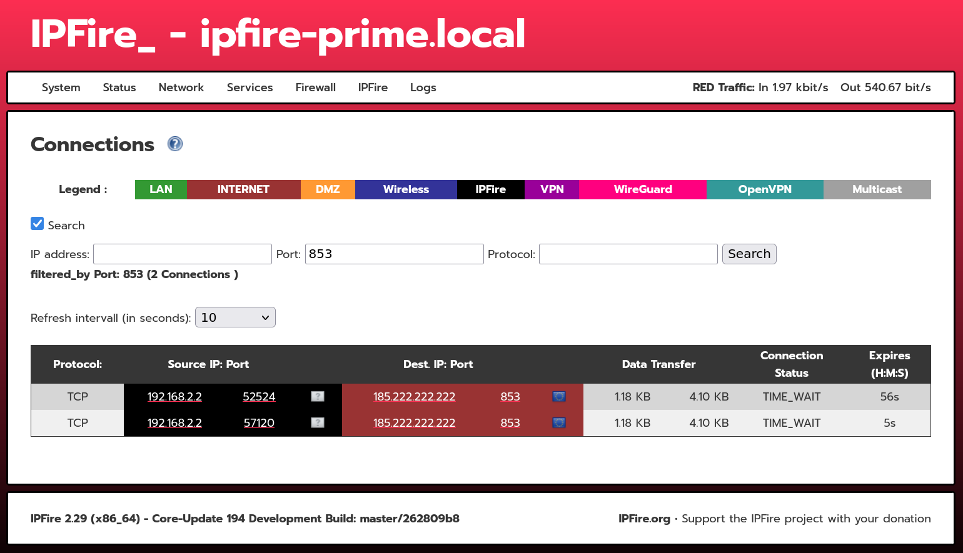Screen dimensions: 963x553
Task: Click the Wireless legend color swatch
Action: point(406,189)
